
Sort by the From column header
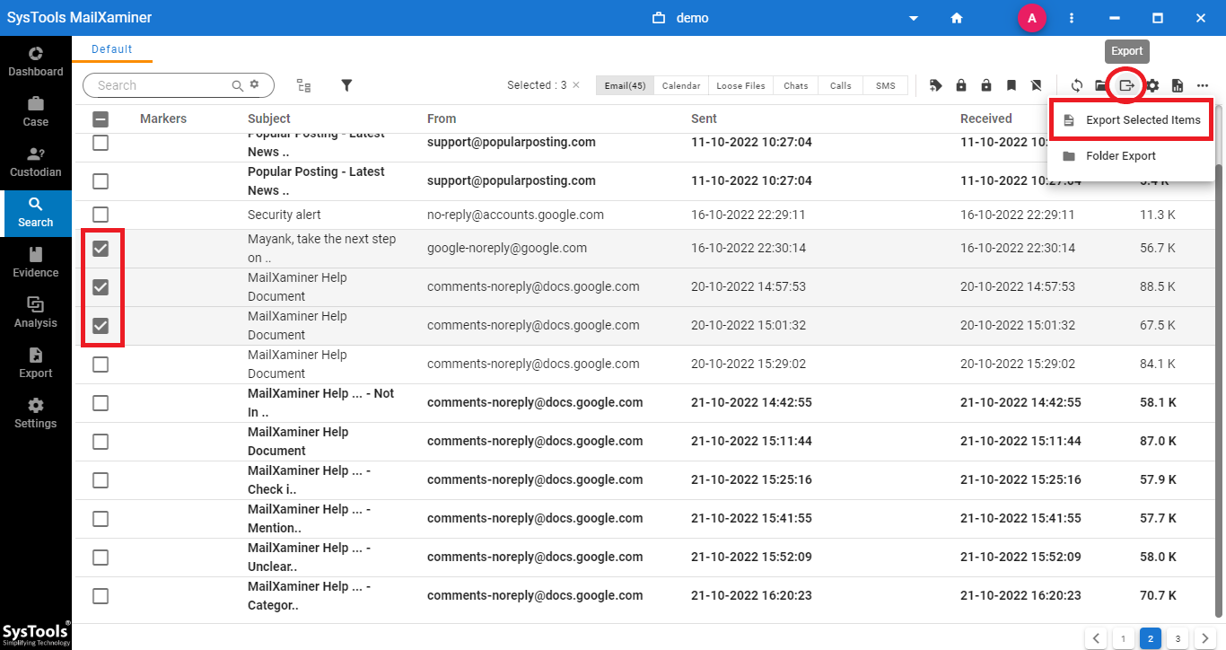point(442,119)
